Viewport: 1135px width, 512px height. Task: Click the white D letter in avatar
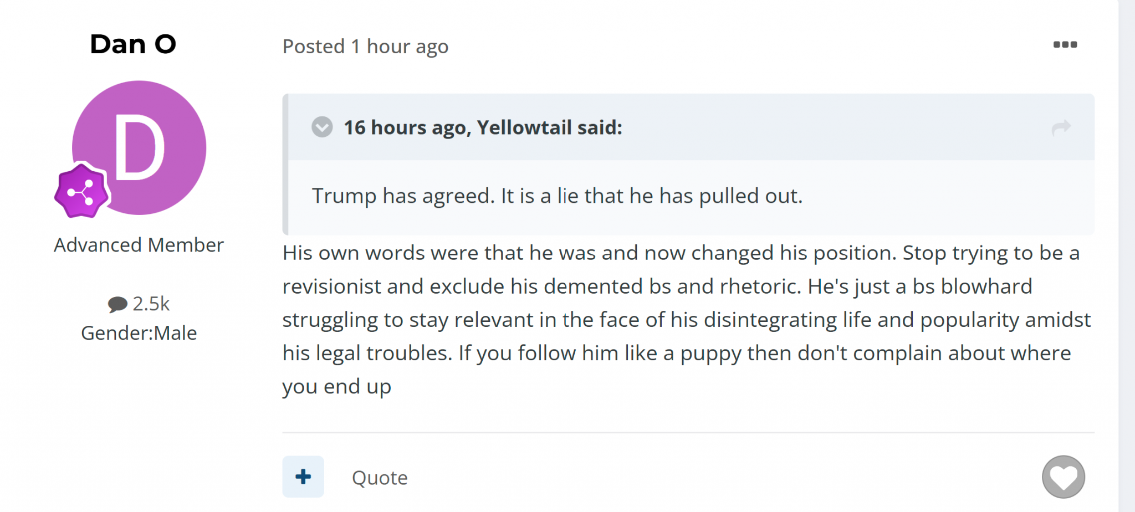(139, 147)
